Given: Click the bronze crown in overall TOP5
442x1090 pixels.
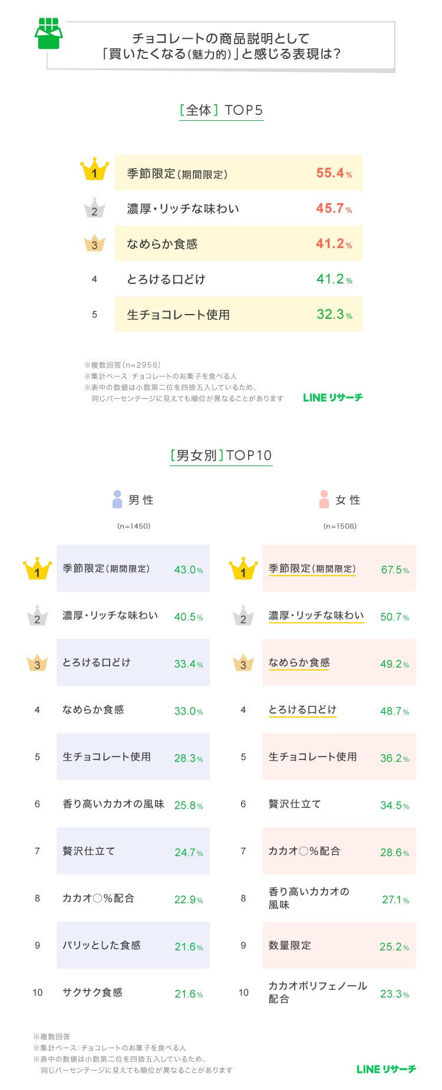Looking at the screenshot, I should 94,243.
